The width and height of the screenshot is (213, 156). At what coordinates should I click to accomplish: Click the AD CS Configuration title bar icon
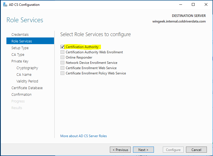coord(5,4)
